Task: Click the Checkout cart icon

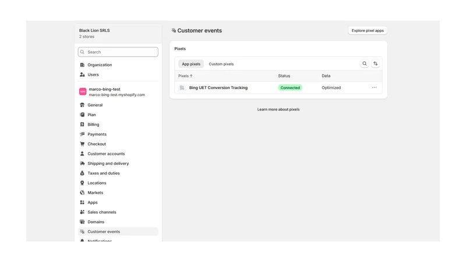Action: pyautogui.click(x=82, y=144)
